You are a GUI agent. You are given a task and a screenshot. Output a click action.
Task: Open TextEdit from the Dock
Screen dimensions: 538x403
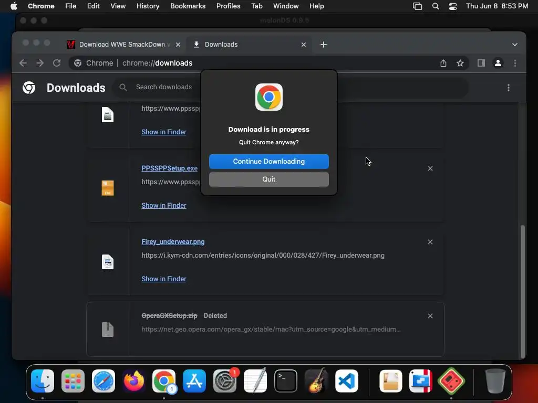coord(255,381)
